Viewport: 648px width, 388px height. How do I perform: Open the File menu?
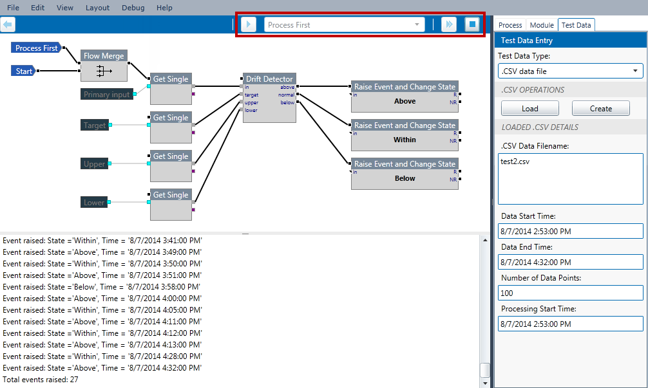point(13,8)
